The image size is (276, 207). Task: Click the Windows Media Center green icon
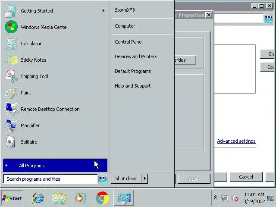pos(11,27)
